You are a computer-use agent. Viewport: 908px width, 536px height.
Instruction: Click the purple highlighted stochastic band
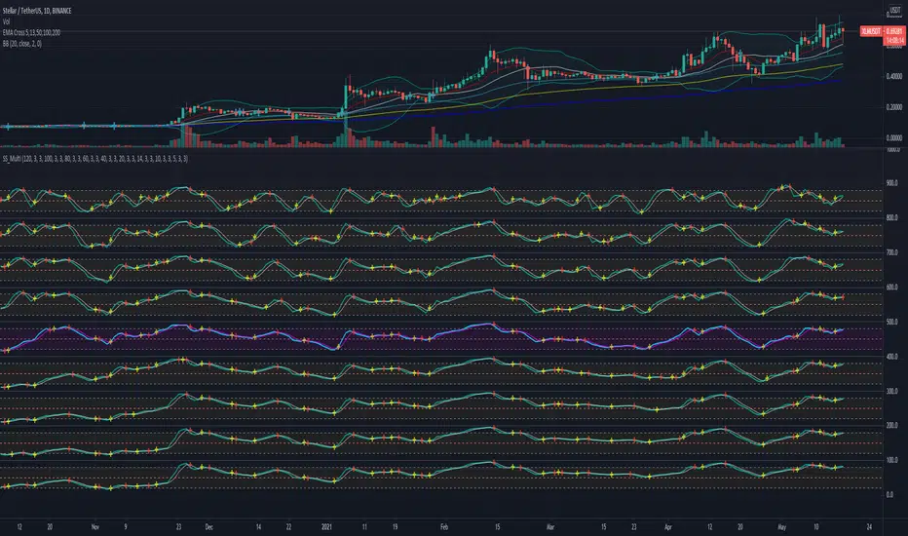click(x=441, y=338)
